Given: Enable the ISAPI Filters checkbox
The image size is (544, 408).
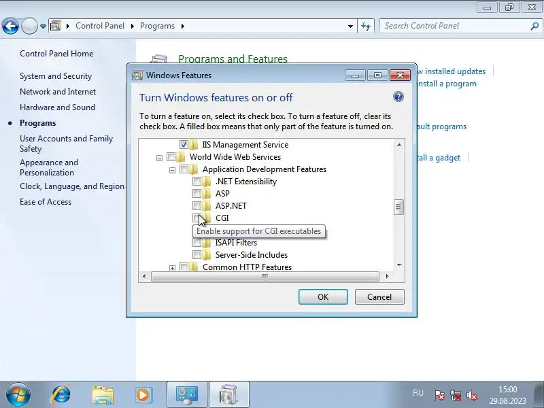Looking at the screenshot, I should point(197,243).
